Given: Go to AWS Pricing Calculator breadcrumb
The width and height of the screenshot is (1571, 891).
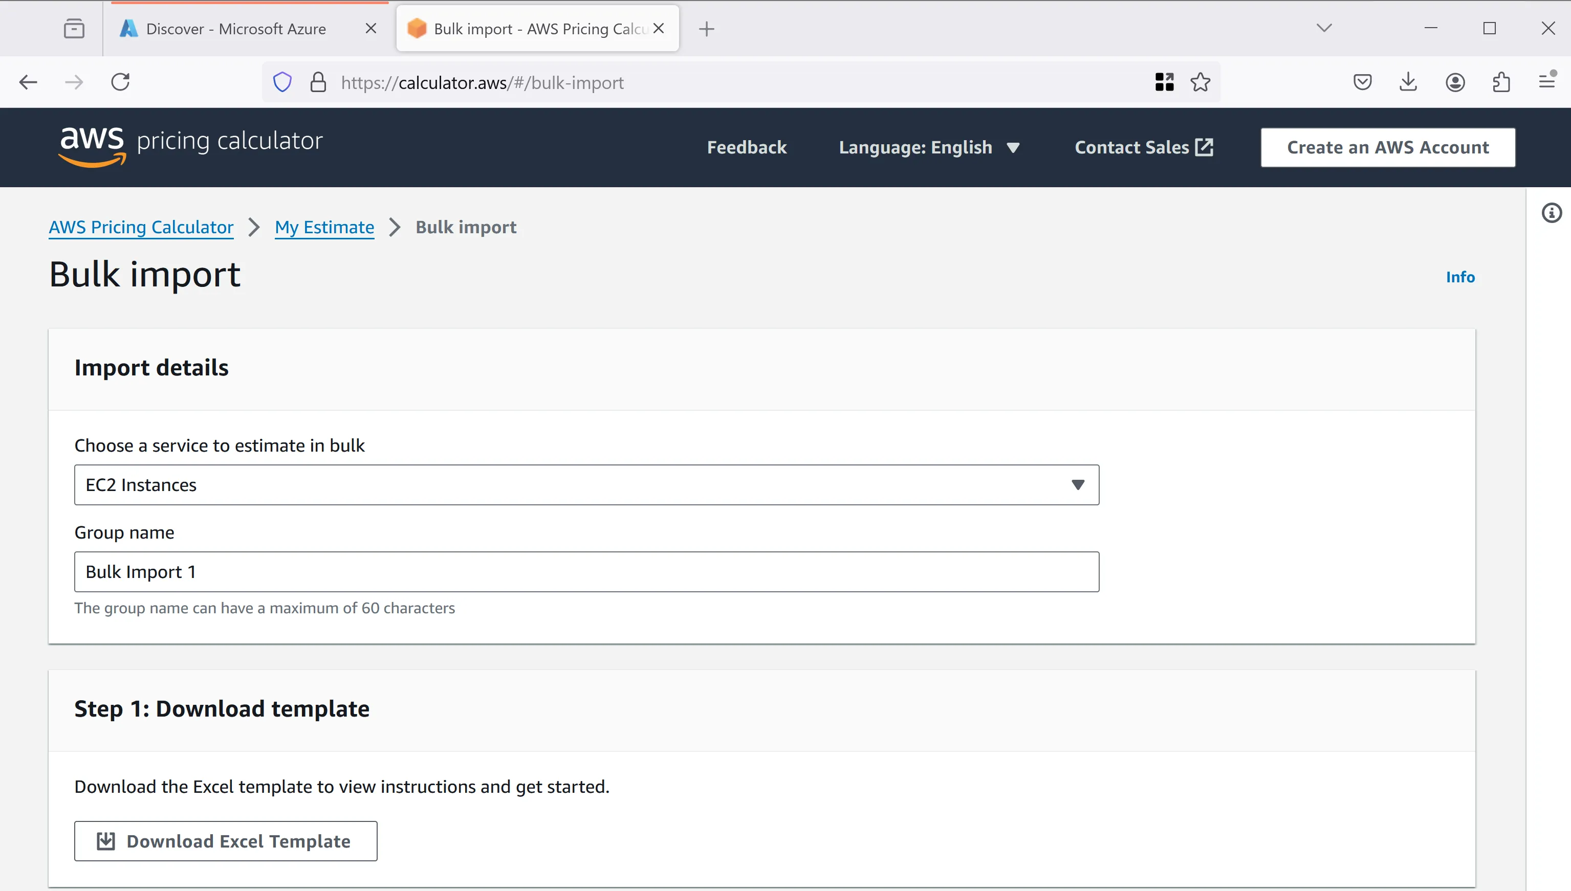Looking at the screenshot, I should point(141,227).
